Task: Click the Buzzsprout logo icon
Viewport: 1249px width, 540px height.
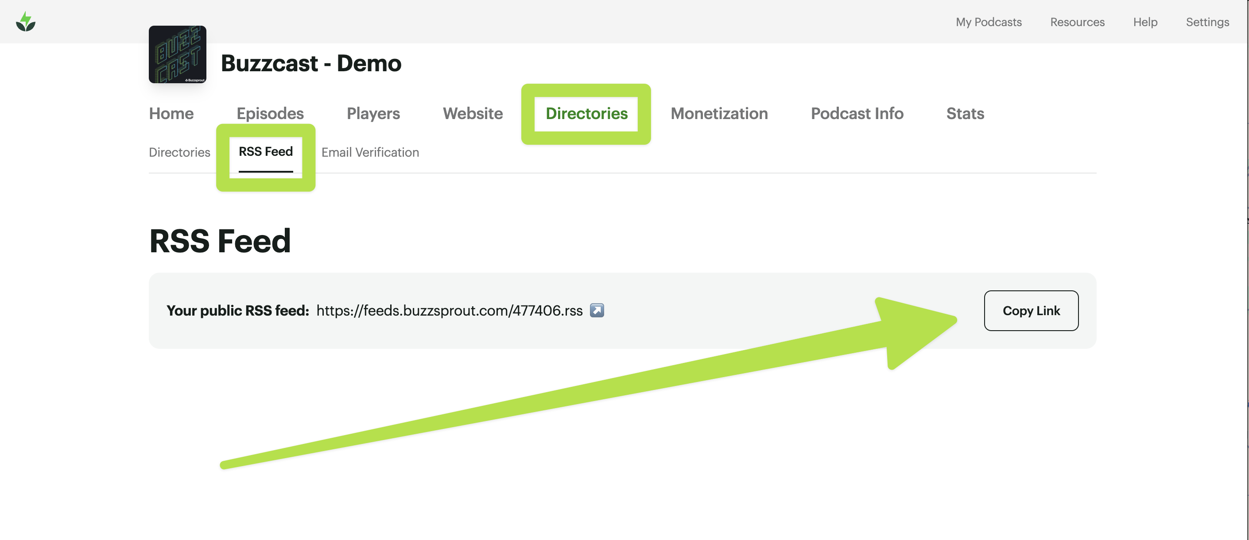Action: tap(26, 22)
